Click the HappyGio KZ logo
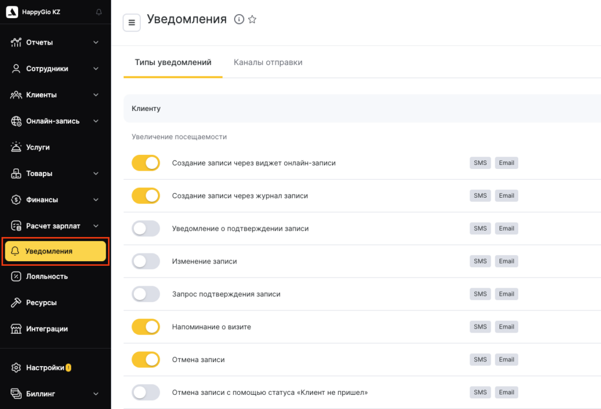 pyautogui.click(x=12, y=12)
